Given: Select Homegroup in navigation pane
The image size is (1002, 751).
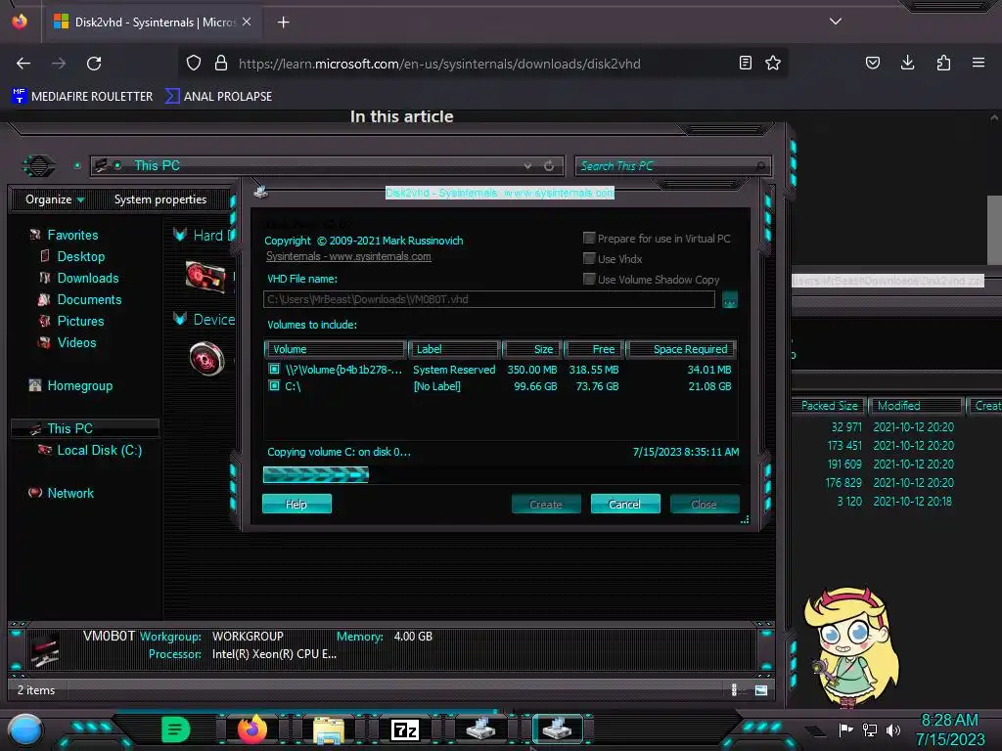Looking at the screenshot, I should point(80,385).
